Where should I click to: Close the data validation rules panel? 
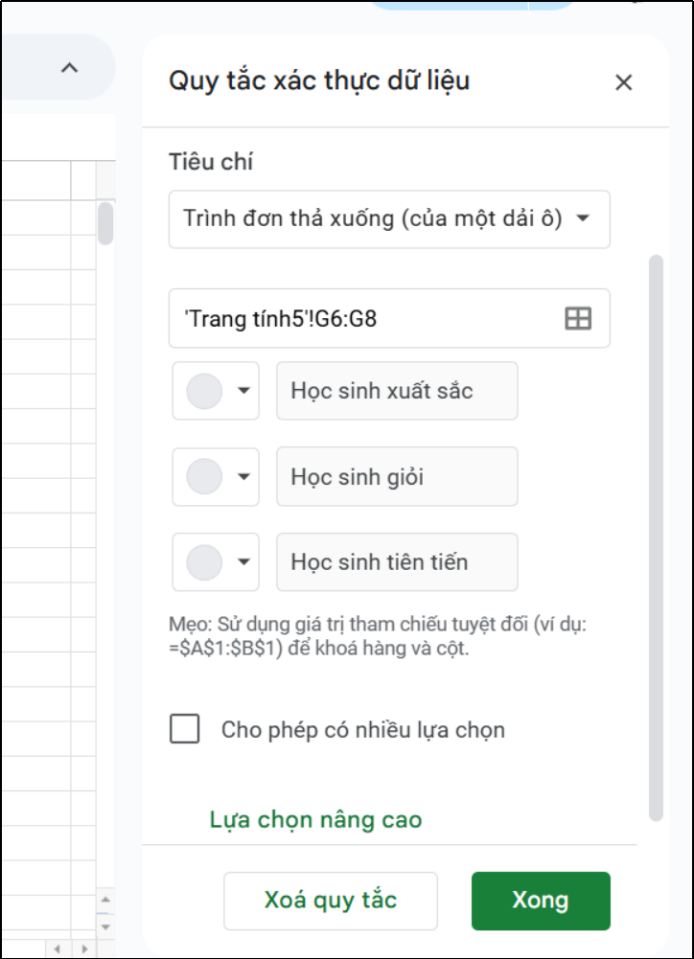click(624, 81)
